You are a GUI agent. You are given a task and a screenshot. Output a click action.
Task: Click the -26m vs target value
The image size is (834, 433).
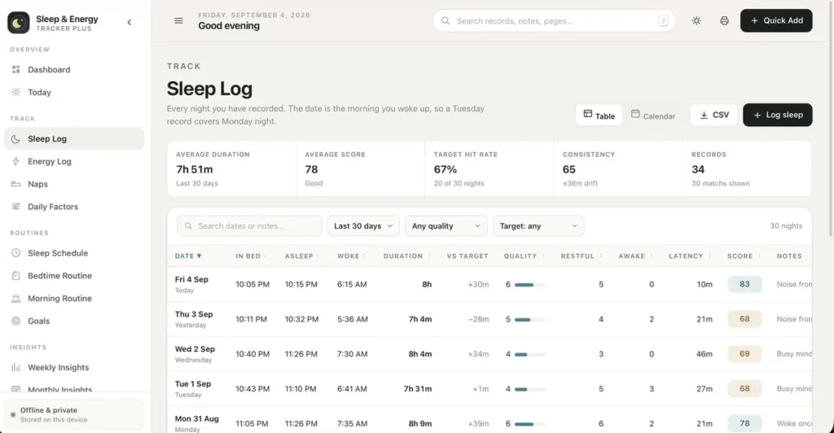click(478, 319)
